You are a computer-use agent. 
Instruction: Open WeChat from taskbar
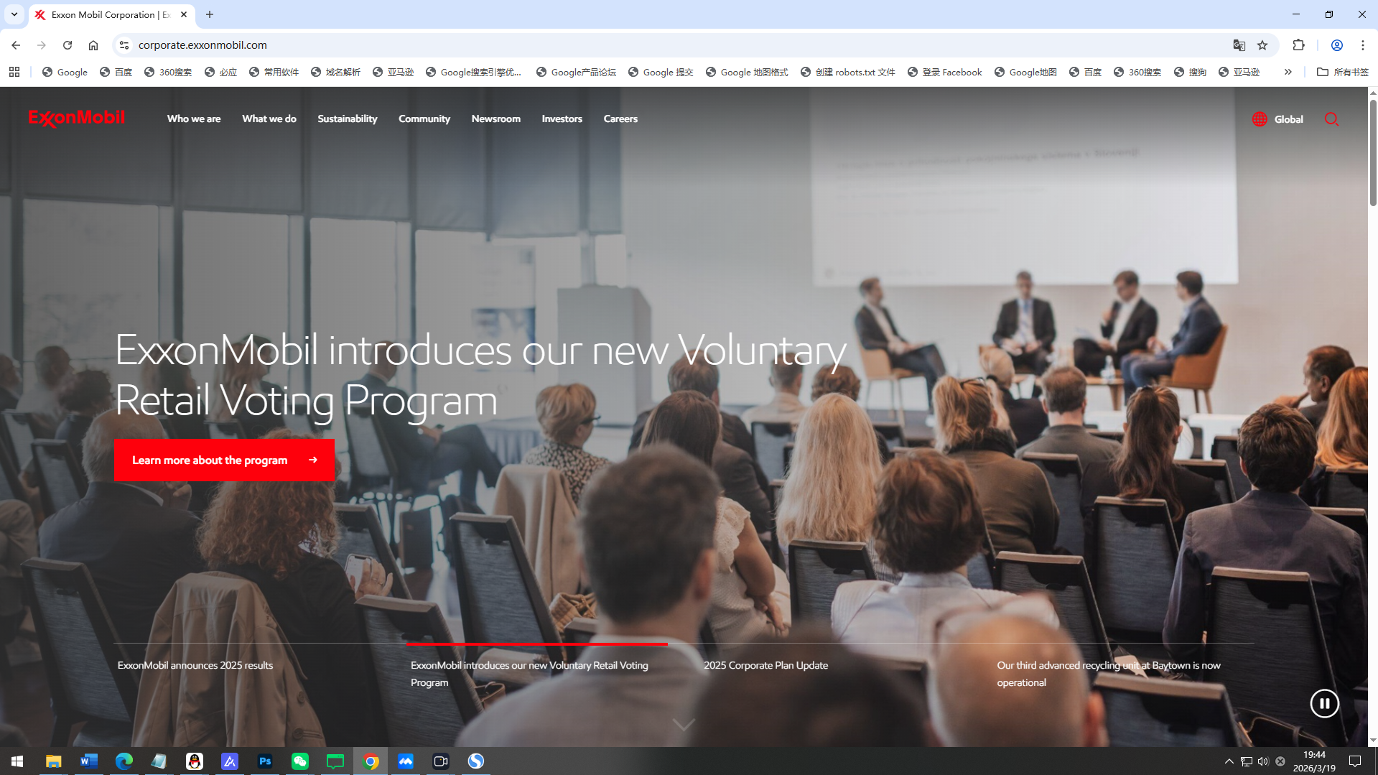[300, 761]
